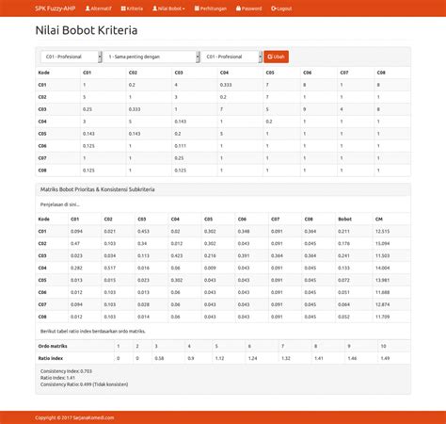This screenshot has height=424, width=446.
Task: Open the Kriteria menu item
Action: tap(132, 8)
